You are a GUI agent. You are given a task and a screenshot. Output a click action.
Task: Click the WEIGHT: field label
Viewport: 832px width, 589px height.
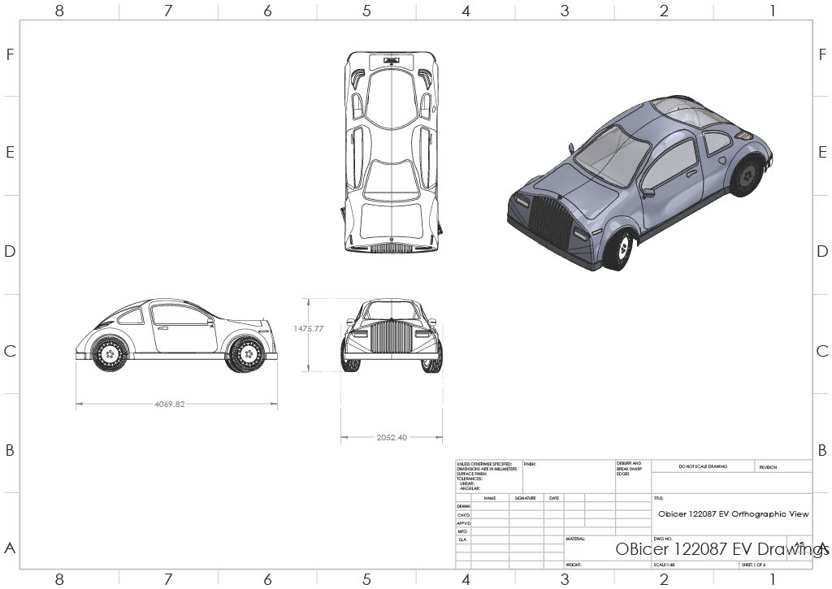click(574, 565)
